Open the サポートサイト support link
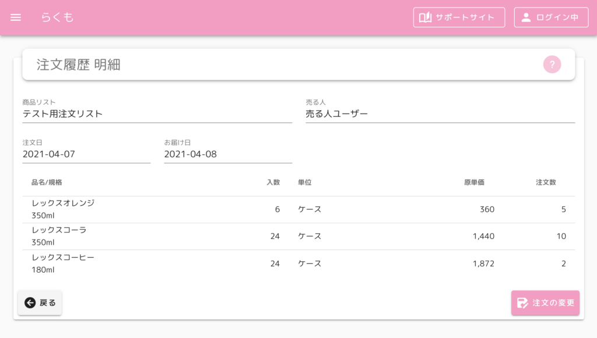 click(459, 17)
